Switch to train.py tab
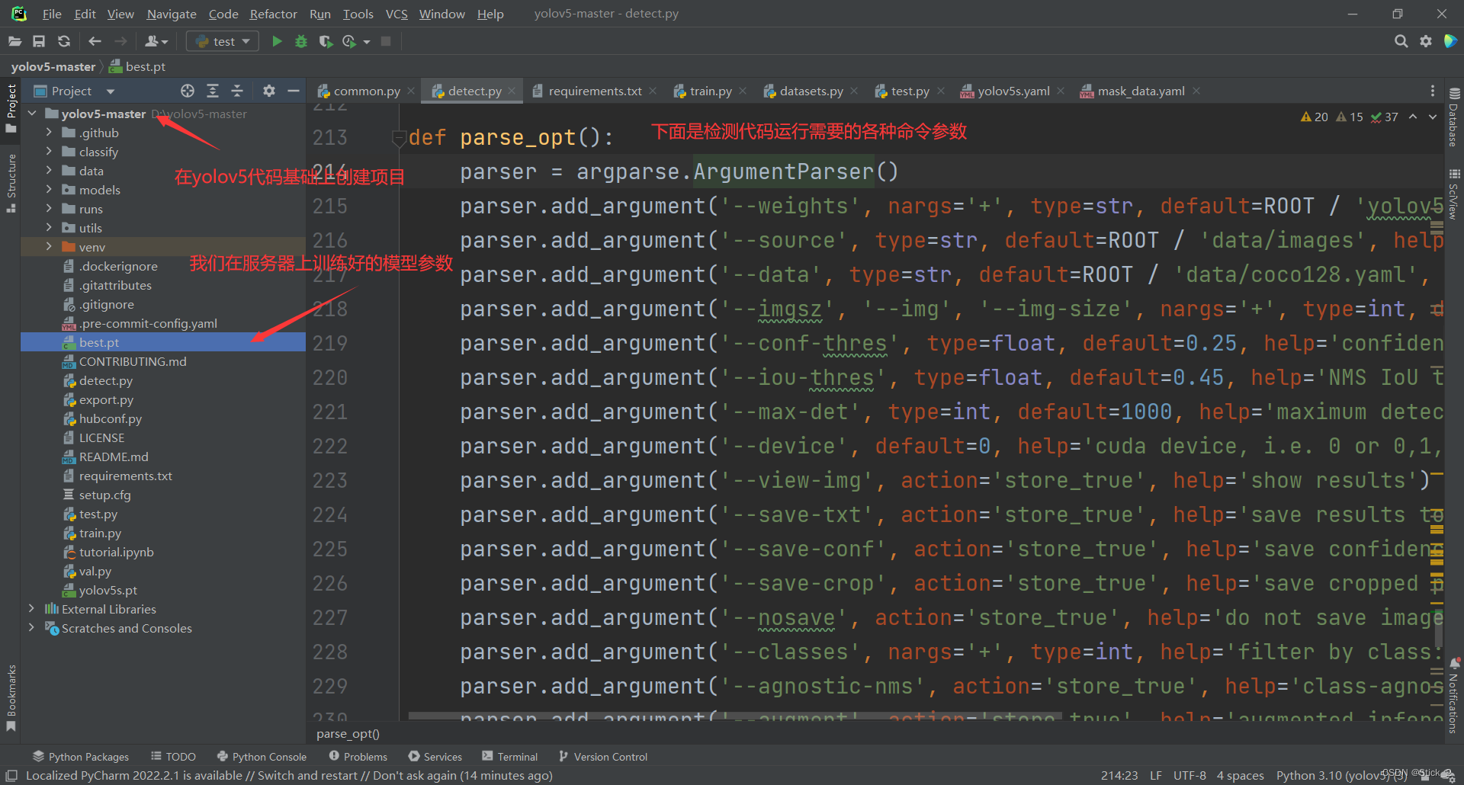Screen dimensions: 1464x785 pos(710,91)
